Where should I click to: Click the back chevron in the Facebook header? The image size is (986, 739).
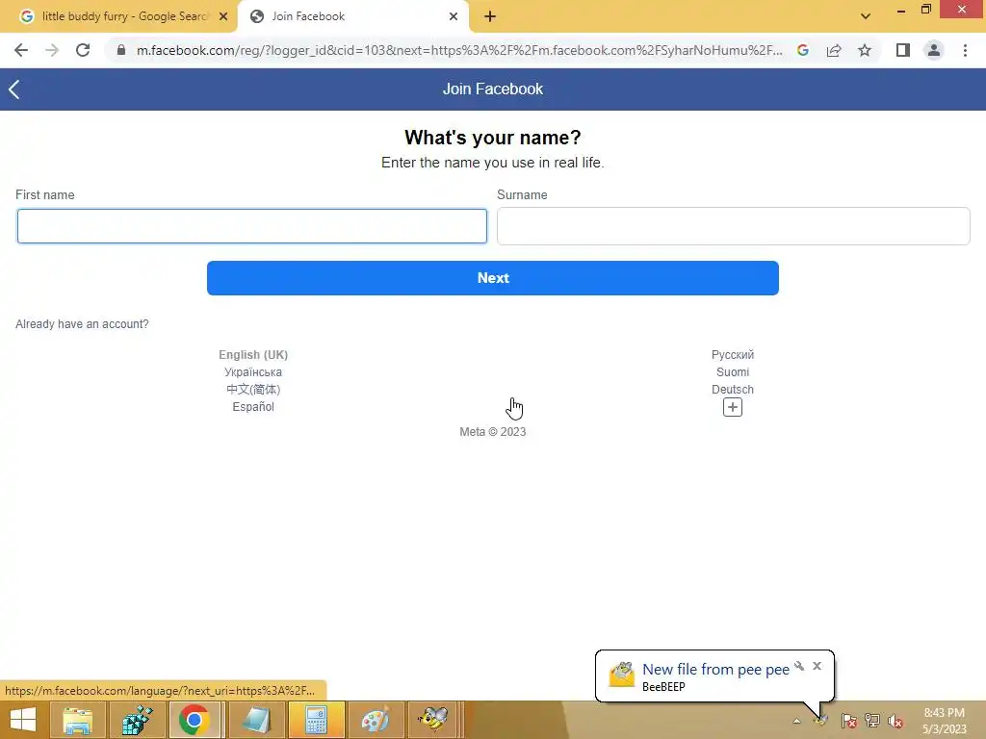tap(14, 89)
